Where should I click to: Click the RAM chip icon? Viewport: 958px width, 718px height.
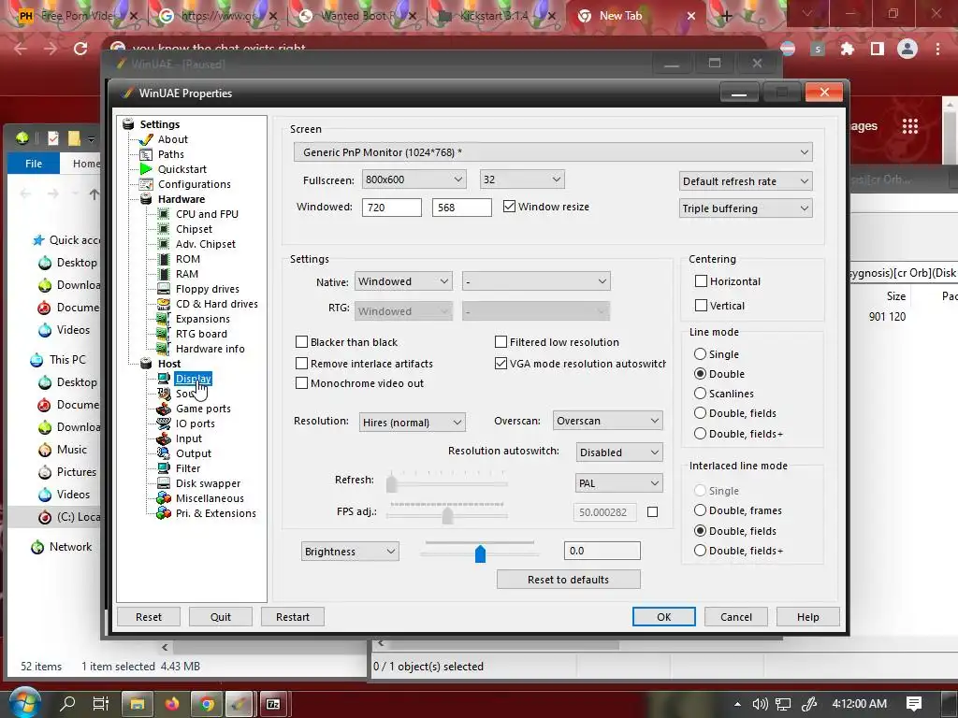click(x=164, y=274)
